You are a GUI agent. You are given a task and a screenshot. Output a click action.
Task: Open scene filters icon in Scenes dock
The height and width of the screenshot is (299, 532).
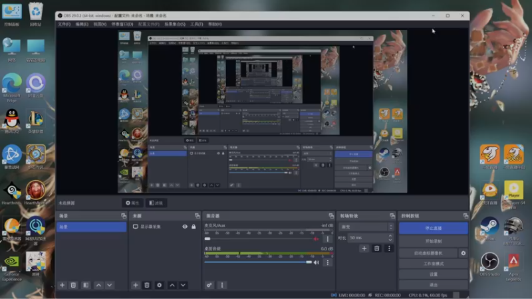[x=86, y=285]
